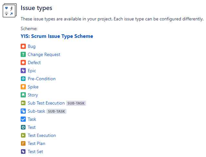Click the SUB-TASK badge beside Sub Test Execution

click(x=76, y=103)
